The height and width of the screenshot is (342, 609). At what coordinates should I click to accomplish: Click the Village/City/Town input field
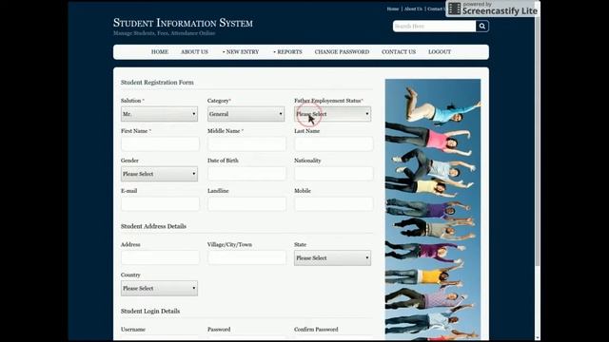coord(246,257)
